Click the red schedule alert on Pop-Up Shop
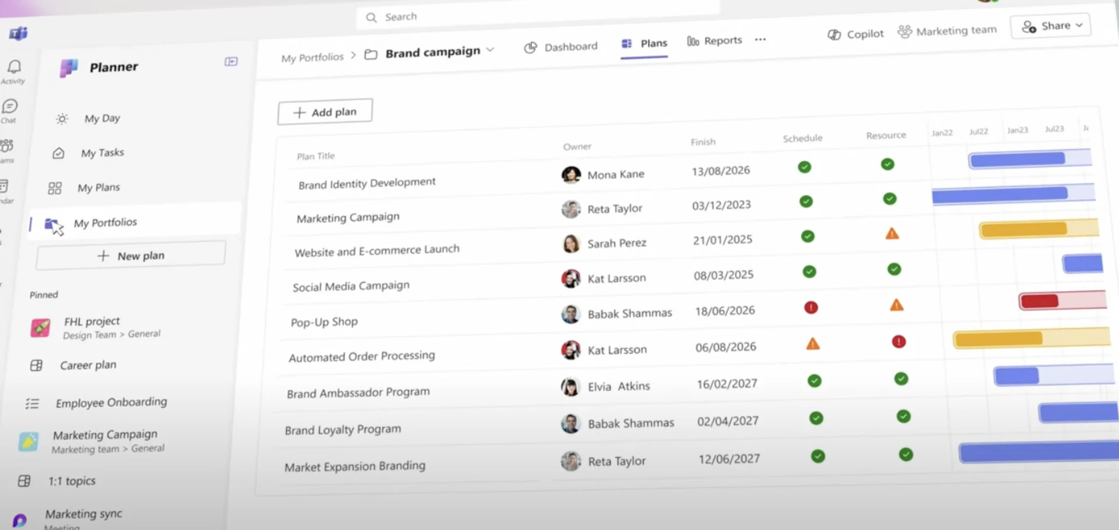Image resolution: width=1119 pixels, height=530 pixels. (x=811, y=307)
